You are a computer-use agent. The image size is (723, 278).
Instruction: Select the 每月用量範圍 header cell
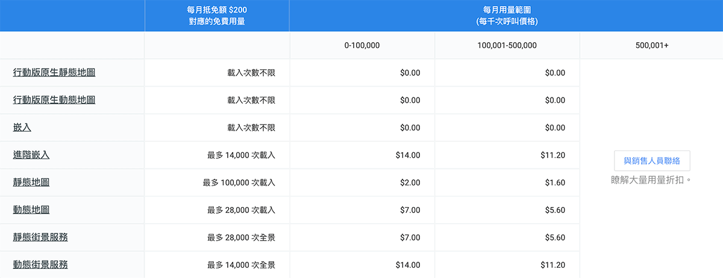(x=507, y=16)
